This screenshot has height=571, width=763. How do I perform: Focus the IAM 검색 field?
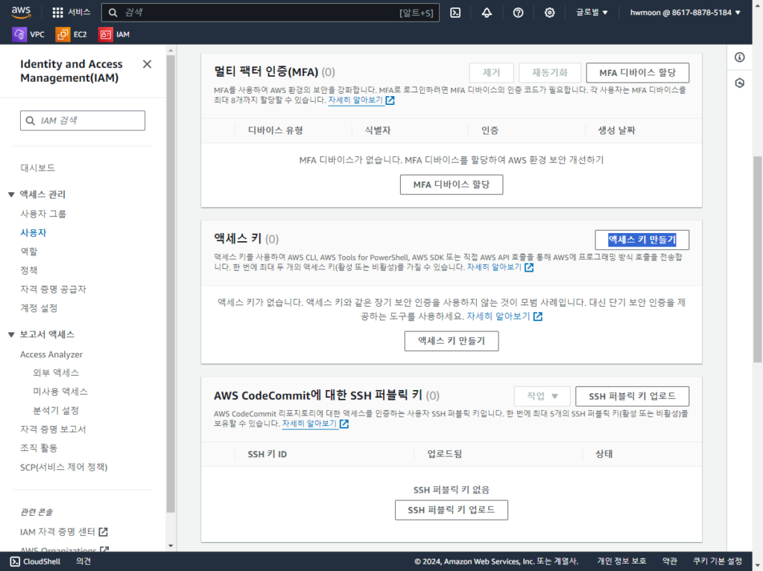pyautogui.click(x=83, y=121)
